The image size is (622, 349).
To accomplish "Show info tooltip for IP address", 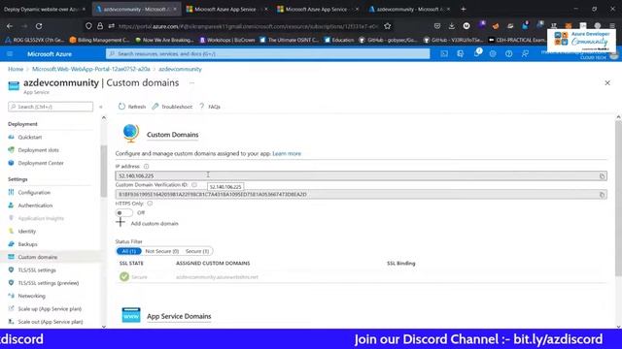I will 146,167.
